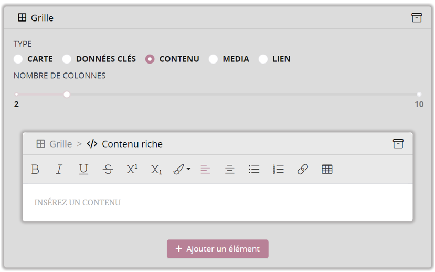
Task: Apply italic formatting to the text
Action: (x=59, y=169)
